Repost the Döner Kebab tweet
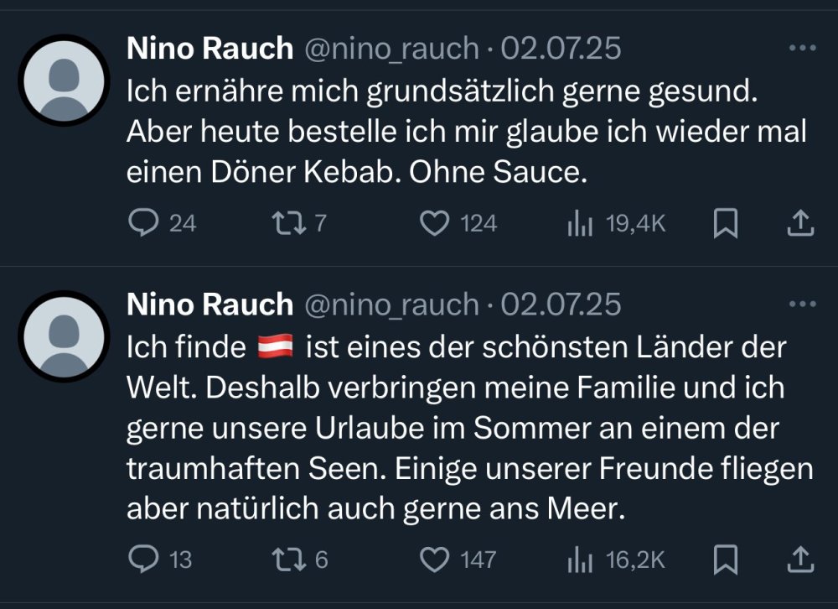This screenshot has height=609, width=838. pos(288,223)
